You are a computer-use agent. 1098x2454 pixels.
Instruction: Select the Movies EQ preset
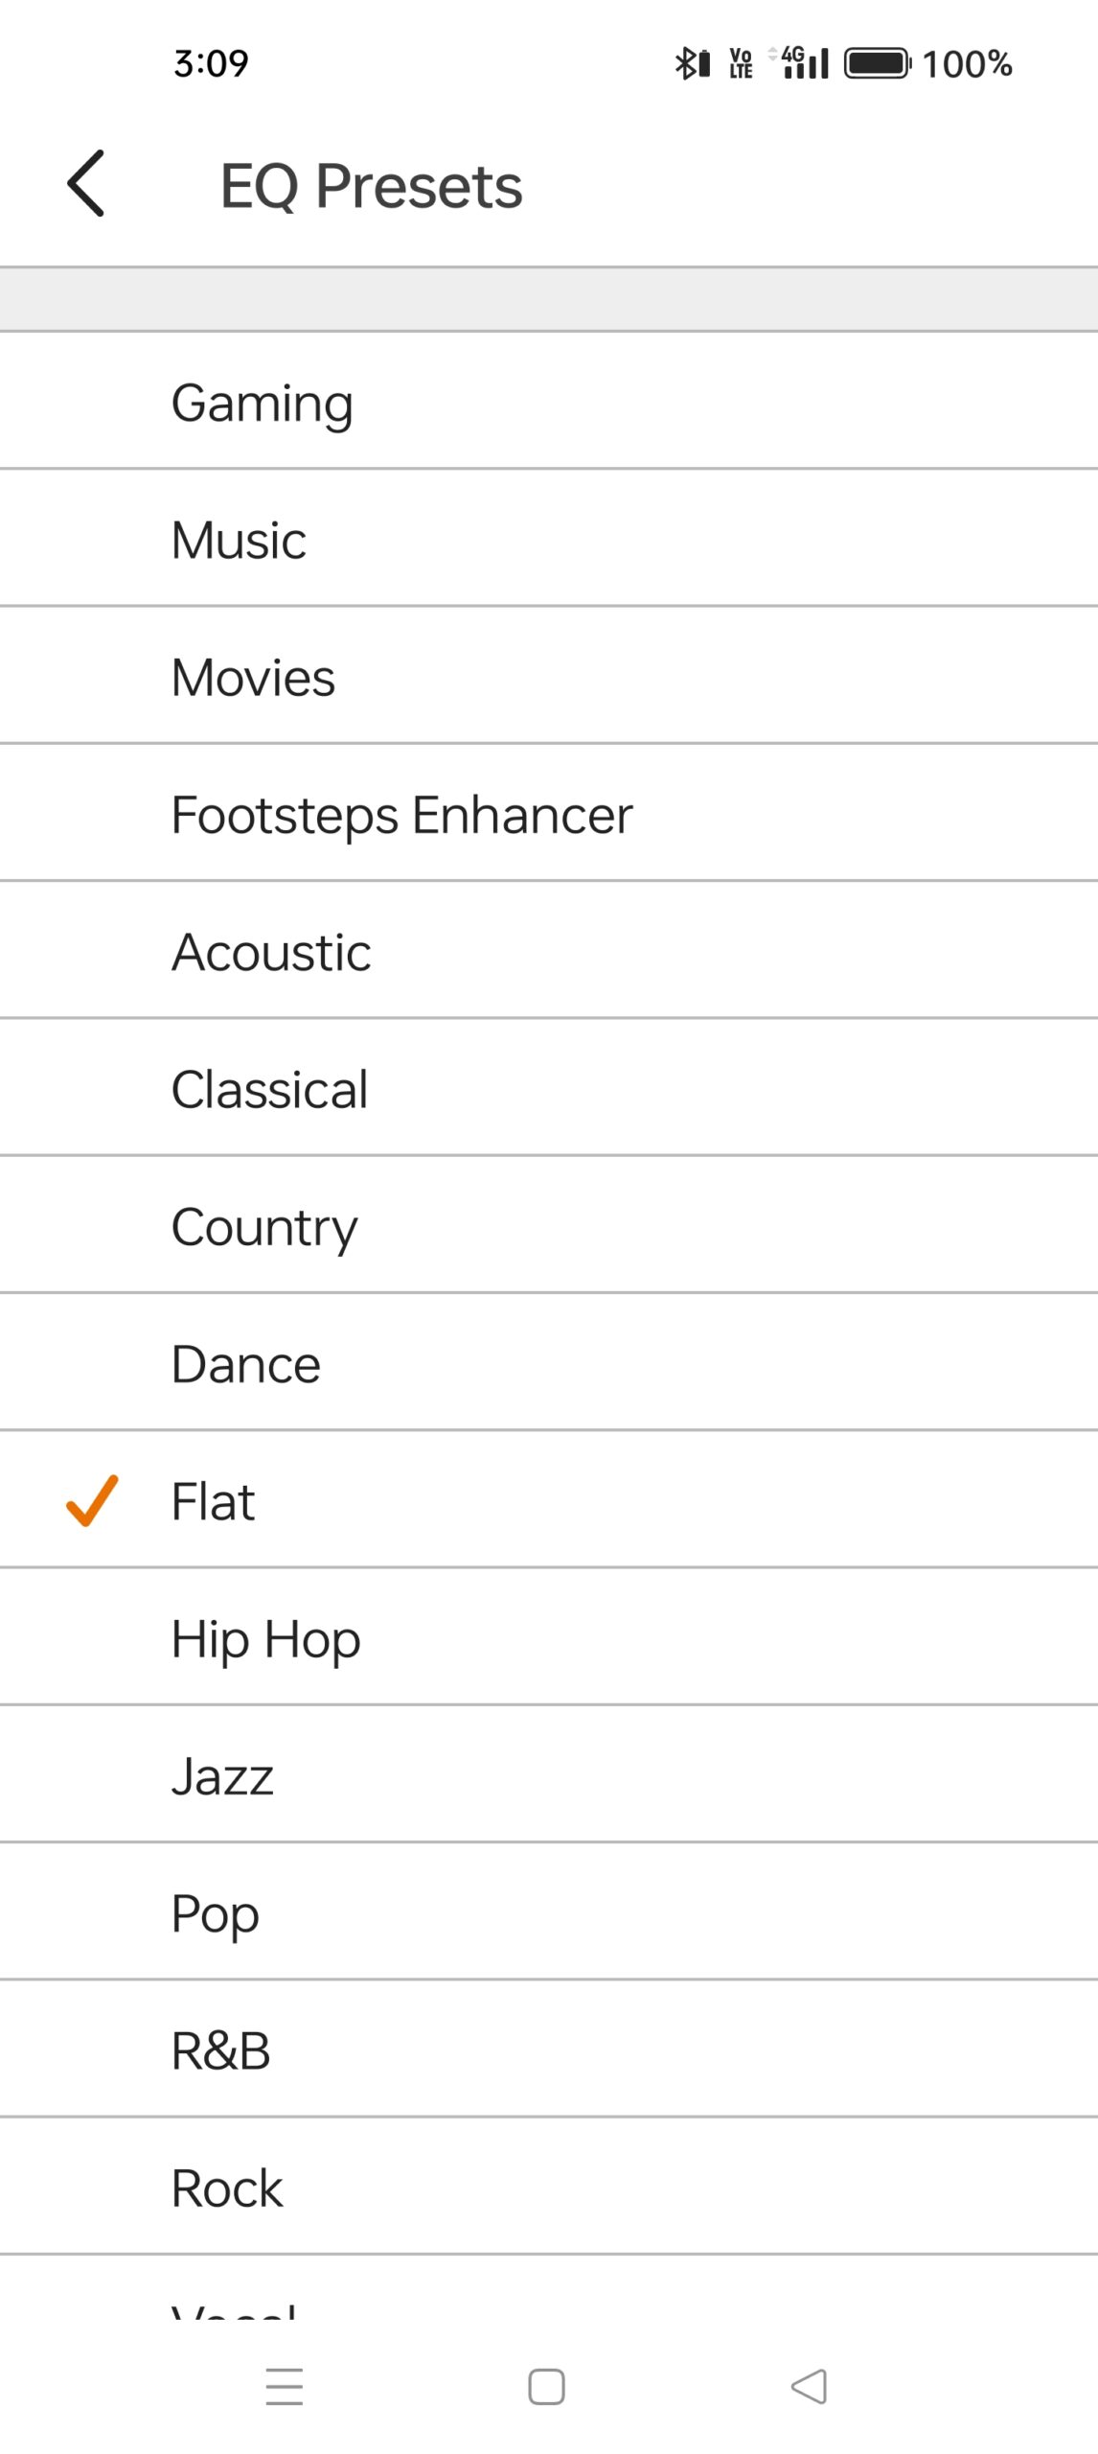[x=253, y=677]
